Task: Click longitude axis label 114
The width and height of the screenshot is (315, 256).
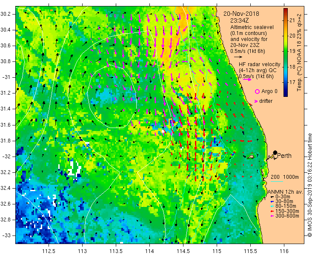Action: pyautogui.click(x=149, y=251)
